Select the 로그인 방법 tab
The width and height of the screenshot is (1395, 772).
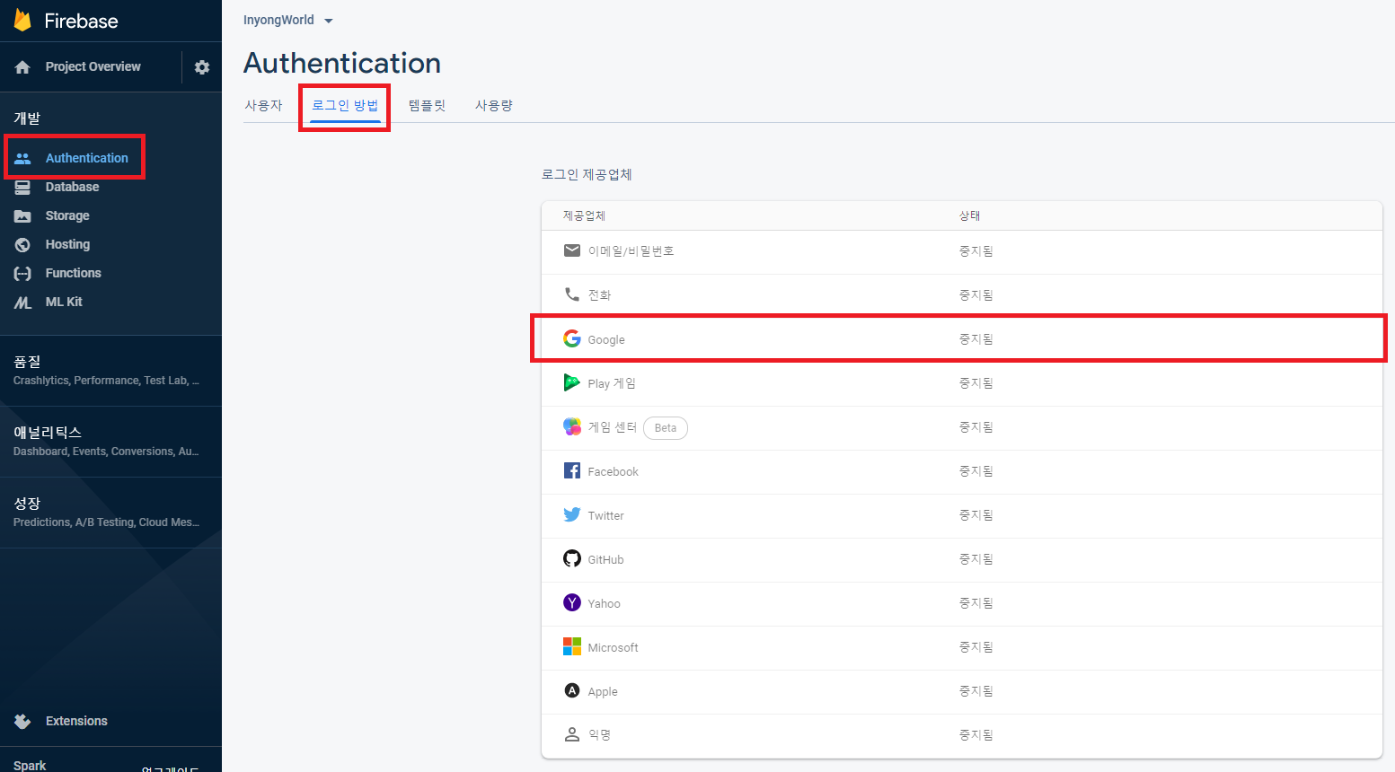click(x=345, y=105)
